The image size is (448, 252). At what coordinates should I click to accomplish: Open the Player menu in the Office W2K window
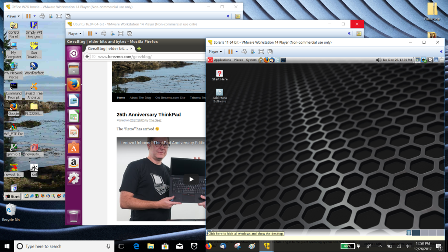[13, 16]
